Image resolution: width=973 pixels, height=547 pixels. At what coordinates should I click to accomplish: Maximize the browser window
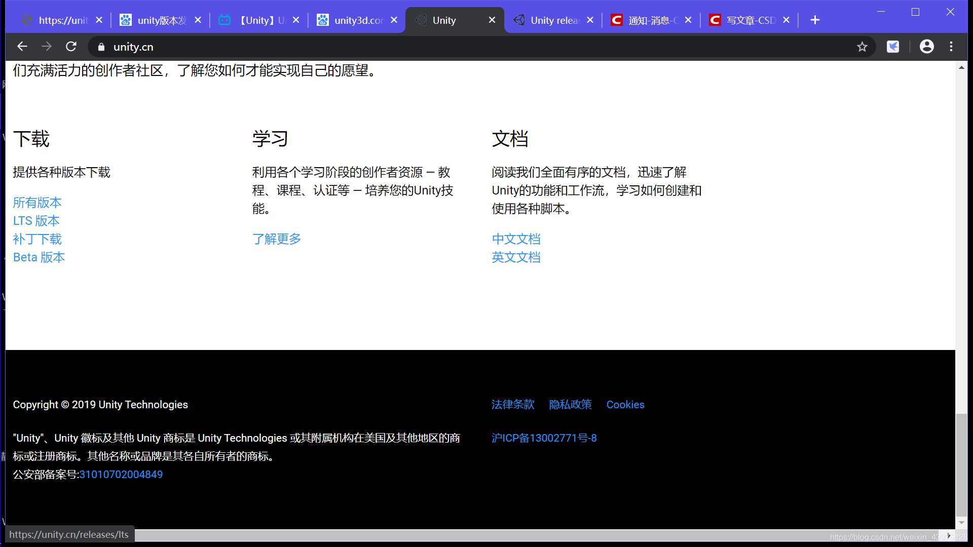tap(915, 12)
